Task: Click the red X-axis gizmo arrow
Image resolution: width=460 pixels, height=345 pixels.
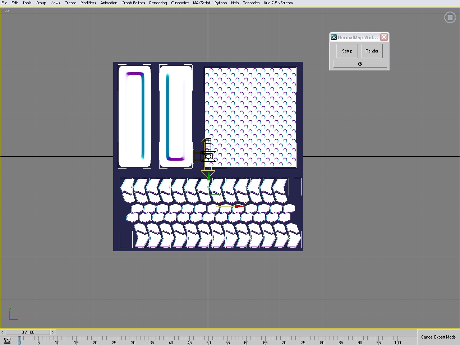Action: [x=239, y=206]
